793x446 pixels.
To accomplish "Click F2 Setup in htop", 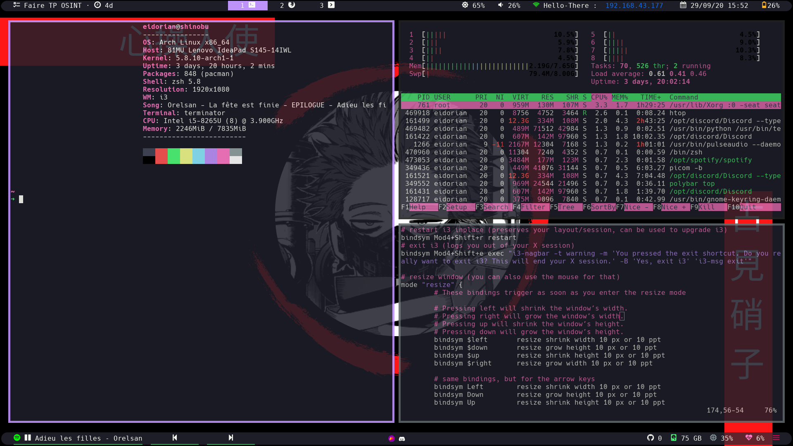I will click(x=456, y=207).
